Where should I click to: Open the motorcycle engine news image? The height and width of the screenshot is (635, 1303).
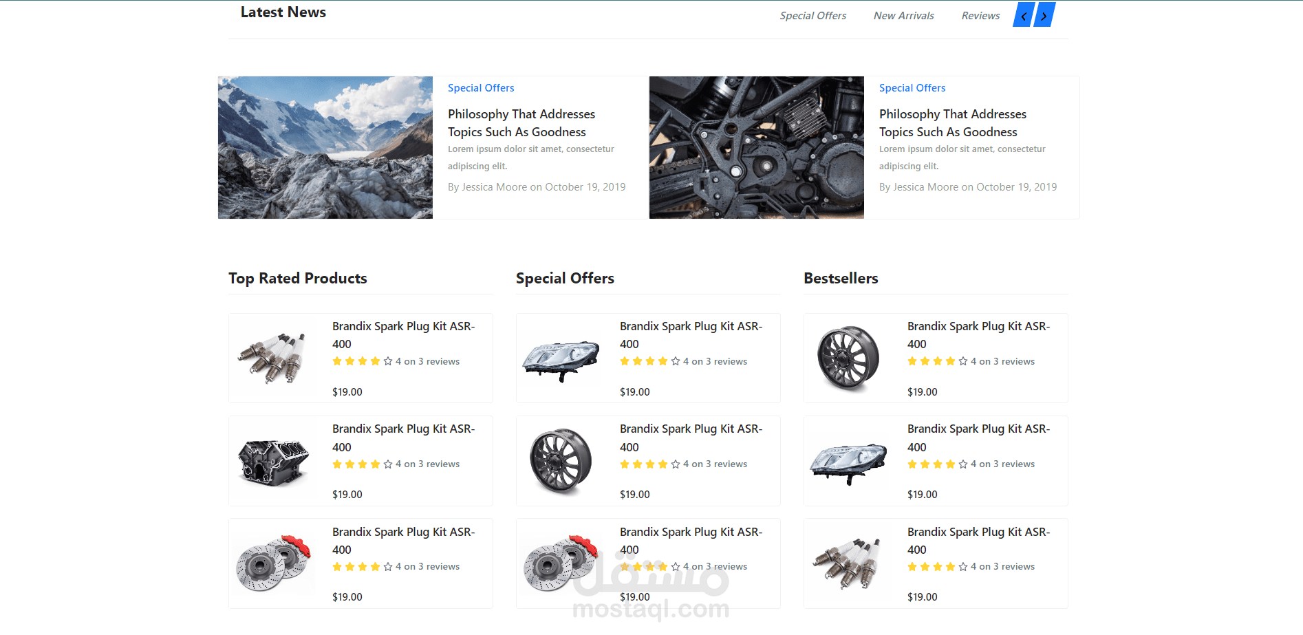756,147
